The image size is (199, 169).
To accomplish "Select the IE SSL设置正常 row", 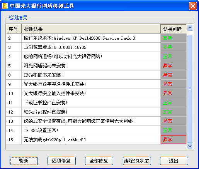I will coord(96,131).
